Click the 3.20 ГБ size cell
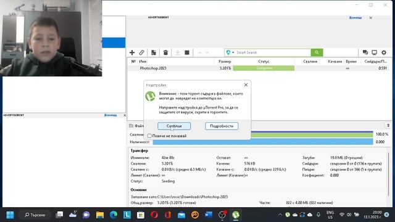Image resolution: width=395 pixels, height=222 pixels. (225, 68)
